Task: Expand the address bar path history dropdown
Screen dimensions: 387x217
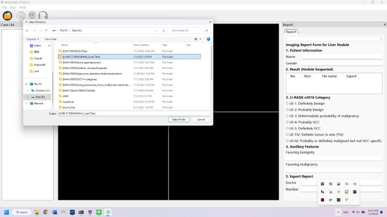Action: point(156,31)
